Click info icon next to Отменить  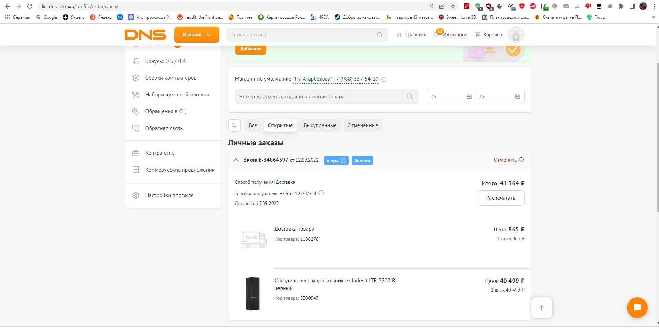pos(521,160)
